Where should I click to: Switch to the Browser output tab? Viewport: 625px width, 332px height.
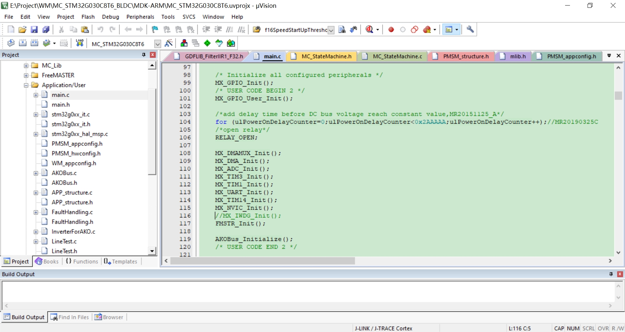[x=109, y=317]
